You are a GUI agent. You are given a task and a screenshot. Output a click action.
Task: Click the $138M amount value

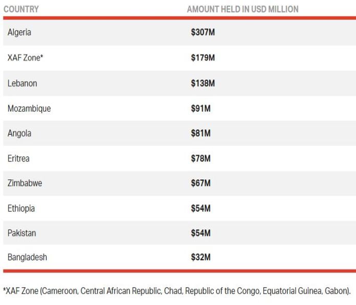203,83
